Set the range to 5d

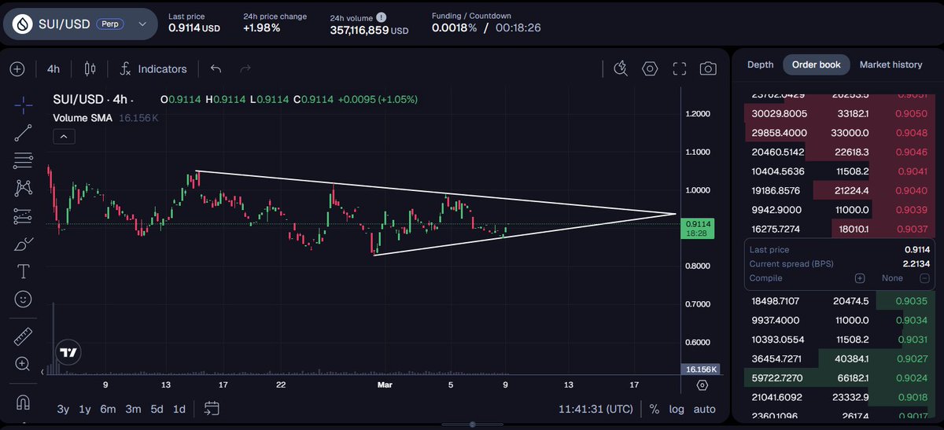pos(157,409)
